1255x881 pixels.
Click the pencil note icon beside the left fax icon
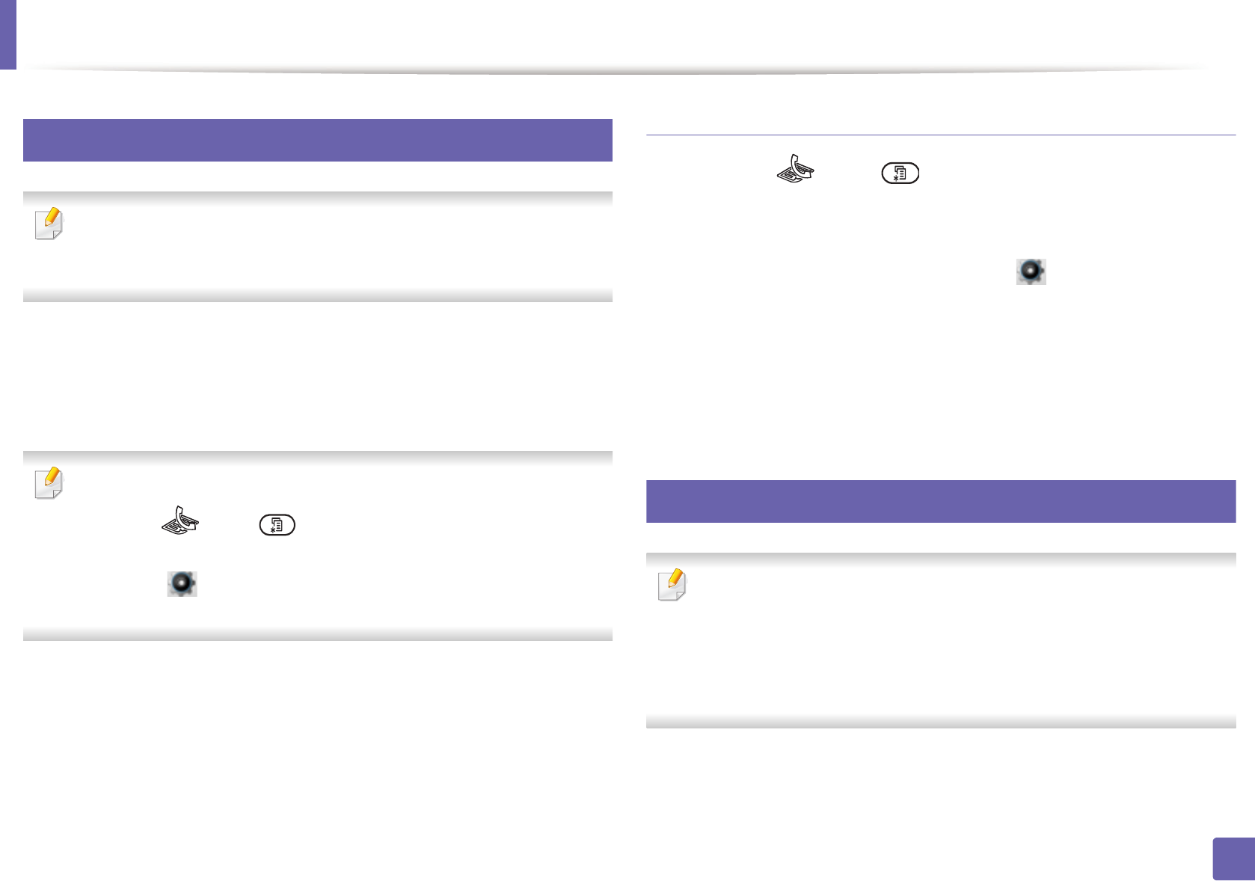(x=49, y=483)
